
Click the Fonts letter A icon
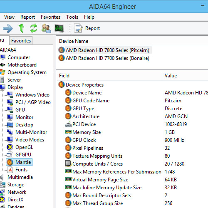(10, 170)
